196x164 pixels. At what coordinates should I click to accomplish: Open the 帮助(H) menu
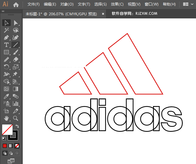[x=169, y=5]
